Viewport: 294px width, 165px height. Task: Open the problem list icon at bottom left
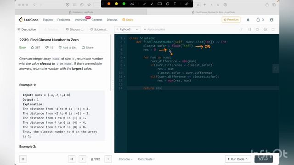coord(23,159)
